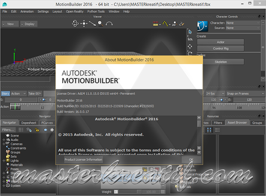Switch to the Dopesheet tab
The width and height of the screenshot is (266, 196).
point(29,123)
